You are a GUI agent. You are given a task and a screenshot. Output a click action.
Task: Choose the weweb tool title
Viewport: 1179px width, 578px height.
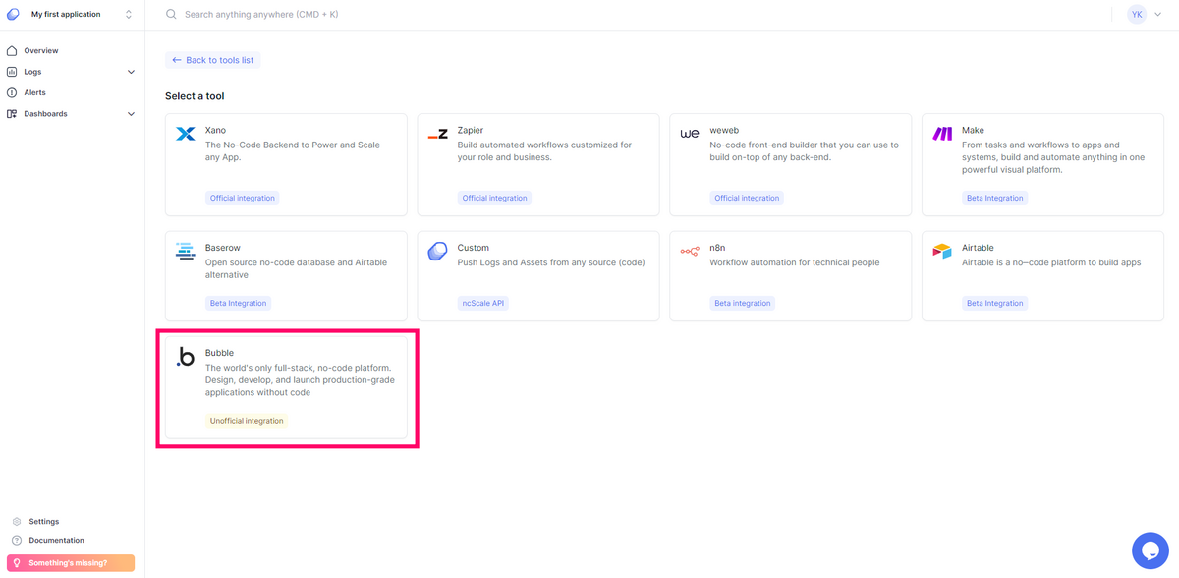point(724,130)
